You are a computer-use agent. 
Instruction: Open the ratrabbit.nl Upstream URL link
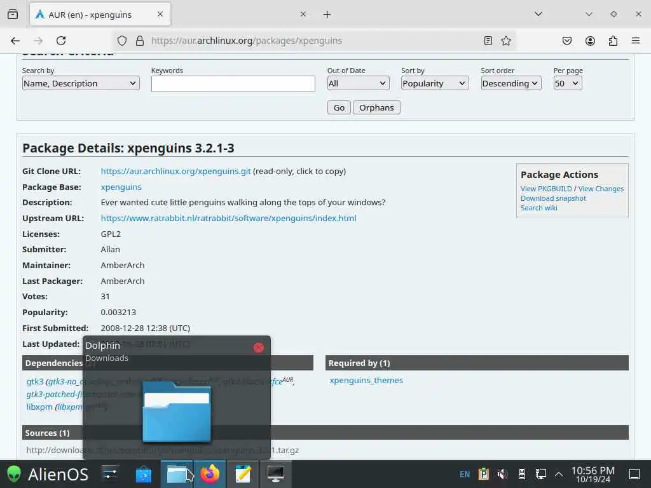[x=228, y=219]
